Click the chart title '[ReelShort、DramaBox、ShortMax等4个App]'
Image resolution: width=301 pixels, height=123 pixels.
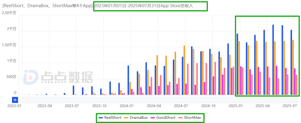[x=48, y=6]
